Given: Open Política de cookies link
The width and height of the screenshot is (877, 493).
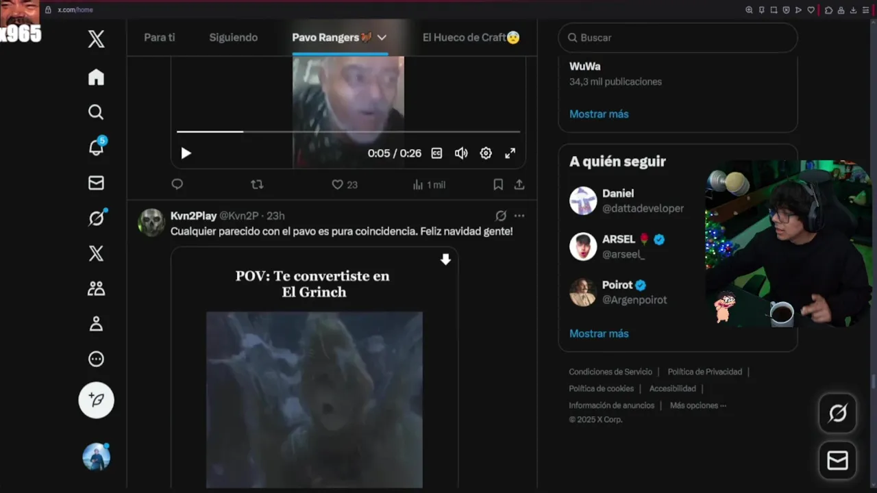Looking at the screenshot, I should pos(602,388).
